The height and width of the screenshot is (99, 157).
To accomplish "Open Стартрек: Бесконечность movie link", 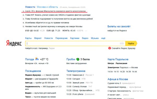I will [x=119, y=91].
